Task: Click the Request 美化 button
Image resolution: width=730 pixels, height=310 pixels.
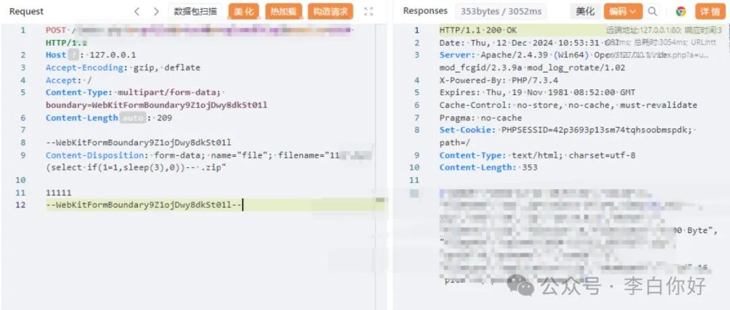Action: coord(244,11)
